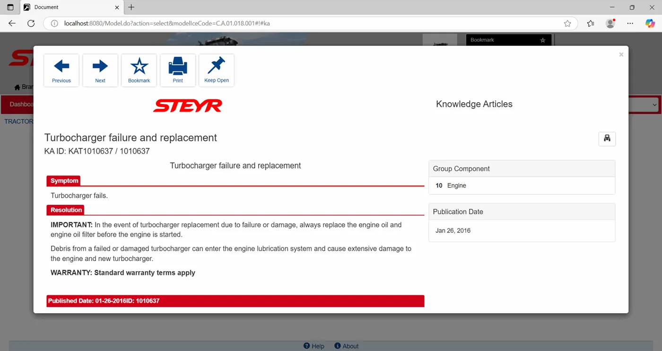
Task: Launch the Copilot sidebar
Action: (x=650, y=23)
